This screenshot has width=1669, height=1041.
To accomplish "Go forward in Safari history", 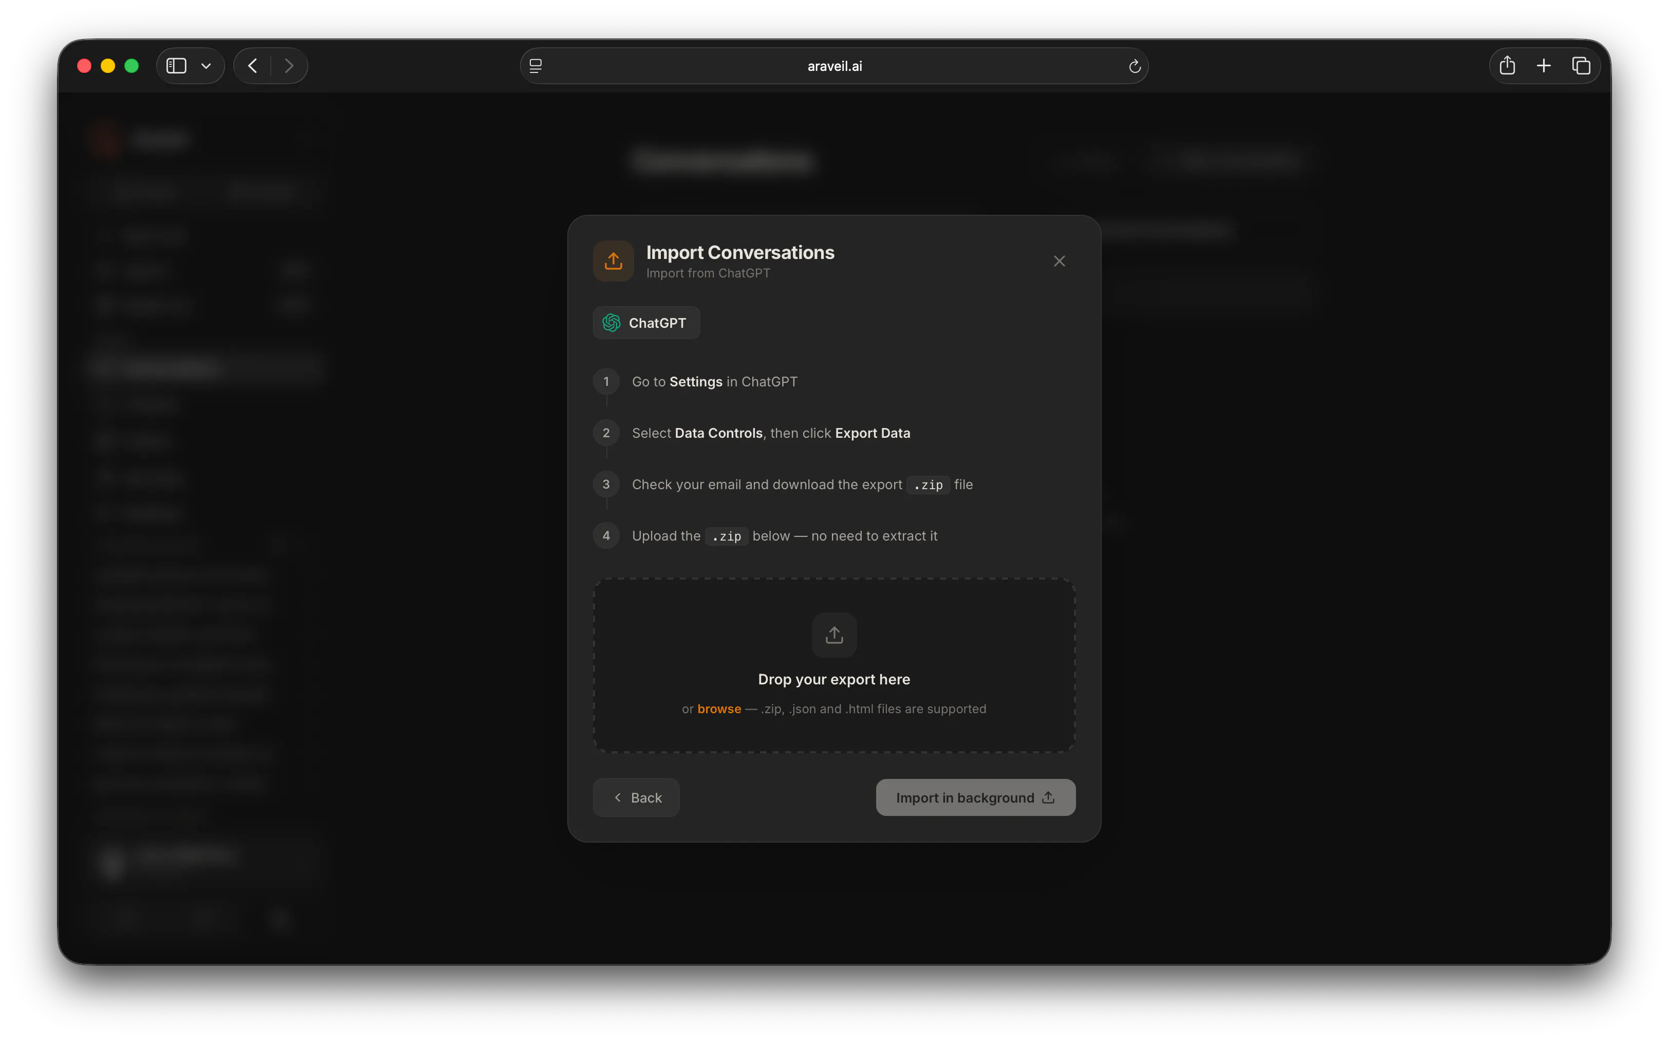I will tap(289, 65).
